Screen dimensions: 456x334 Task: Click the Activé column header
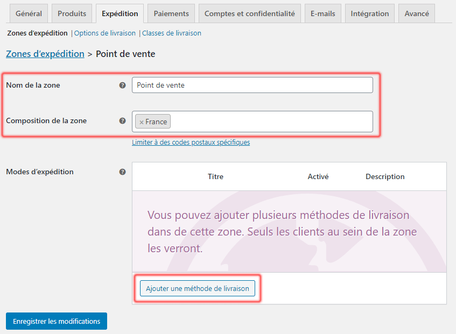[318, 176]
